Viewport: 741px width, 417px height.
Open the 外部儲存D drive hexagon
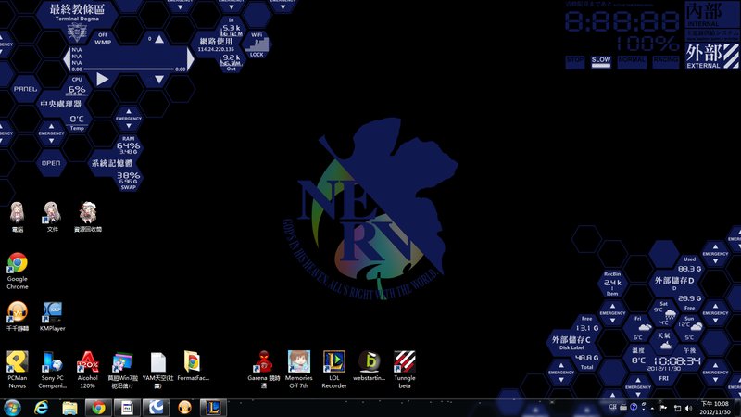674,282
